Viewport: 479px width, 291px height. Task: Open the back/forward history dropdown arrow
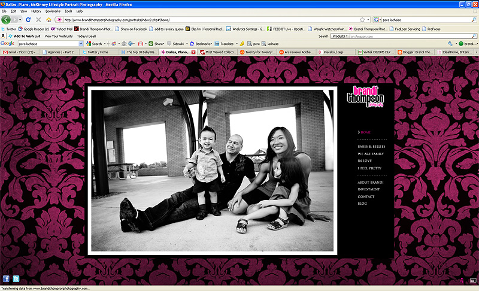pyautogui.click(x=20, y=20)
